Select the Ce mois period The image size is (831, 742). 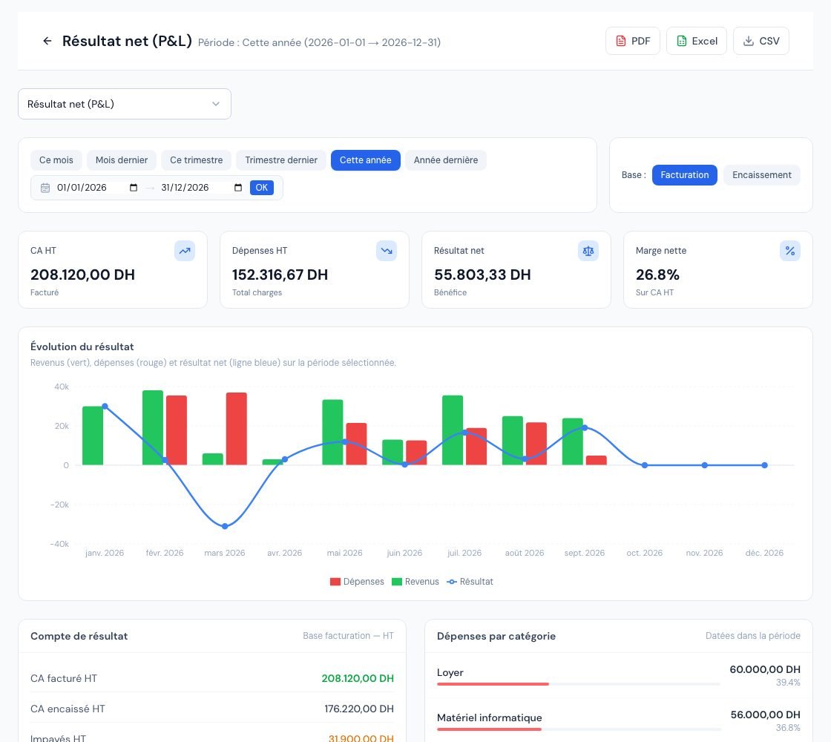(56, 160)
